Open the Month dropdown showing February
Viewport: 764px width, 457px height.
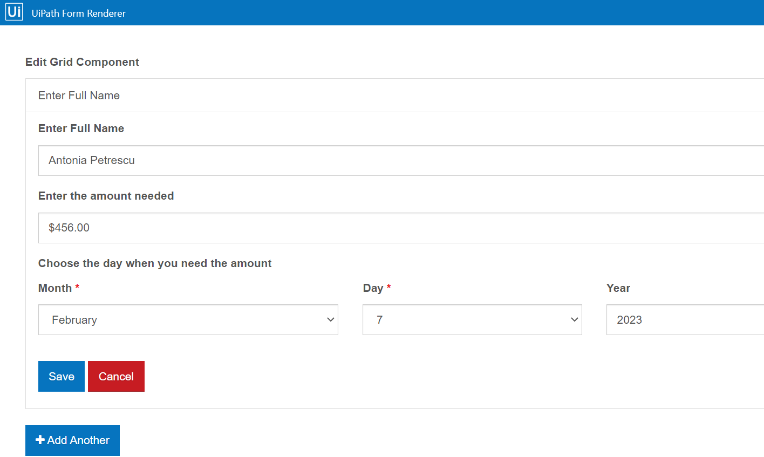pos(188,319)
